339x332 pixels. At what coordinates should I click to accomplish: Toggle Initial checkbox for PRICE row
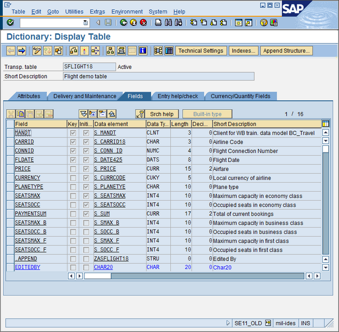pos(86,169)
